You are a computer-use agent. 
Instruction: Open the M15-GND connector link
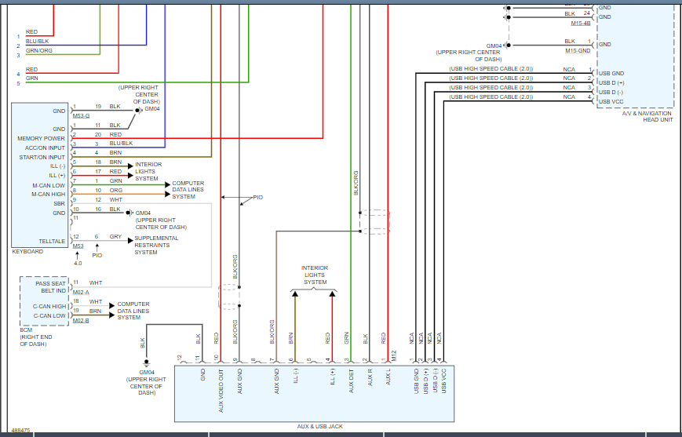click(578, 51)
